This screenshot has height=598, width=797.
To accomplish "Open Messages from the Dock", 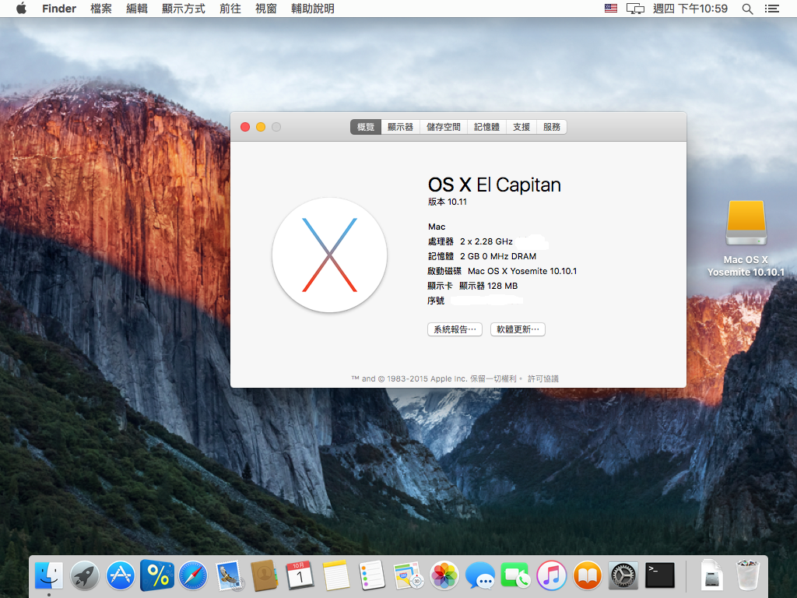I will click(479, 575).
